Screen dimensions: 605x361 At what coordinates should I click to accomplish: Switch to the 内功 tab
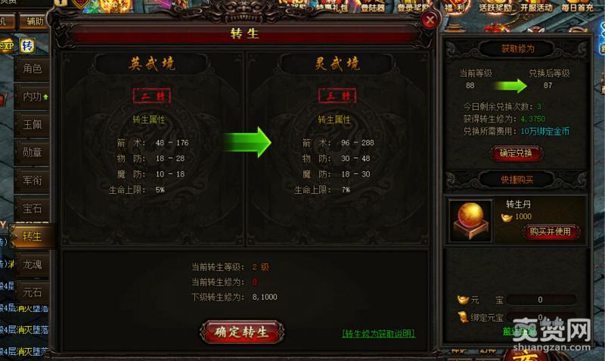32,97
